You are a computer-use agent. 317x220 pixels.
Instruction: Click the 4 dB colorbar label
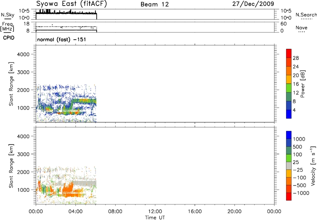(x=294, y=110)
